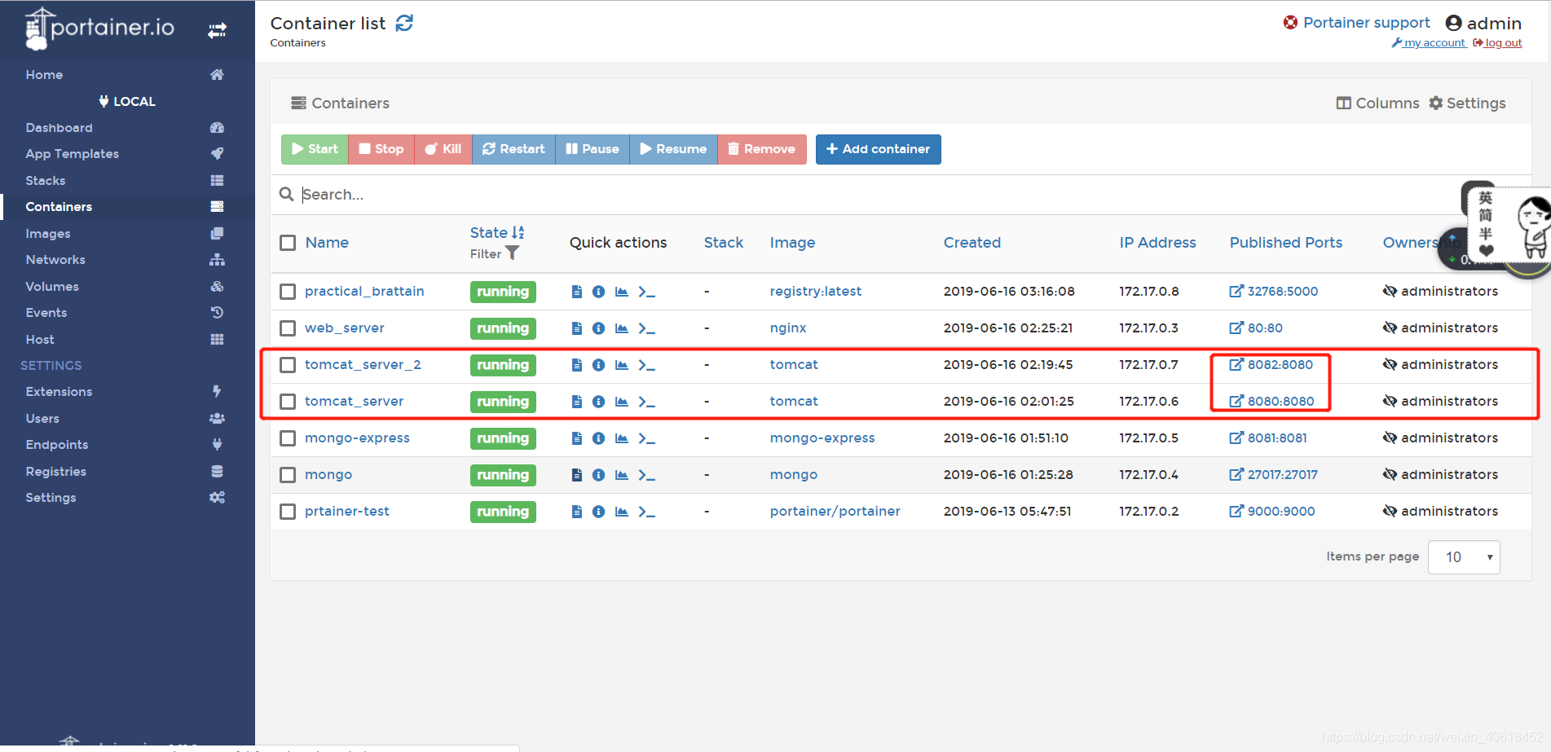
Task: Click the State filter funnel icon
Action: click(x=512, y=253)
